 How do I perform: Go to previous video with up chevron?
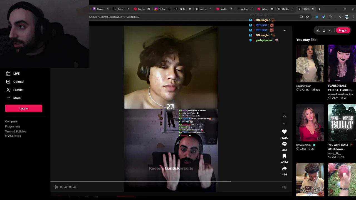pos(284,116)
